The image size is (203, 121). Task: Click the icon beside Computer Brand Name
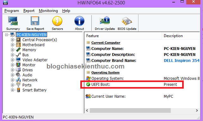pos(88,60)
